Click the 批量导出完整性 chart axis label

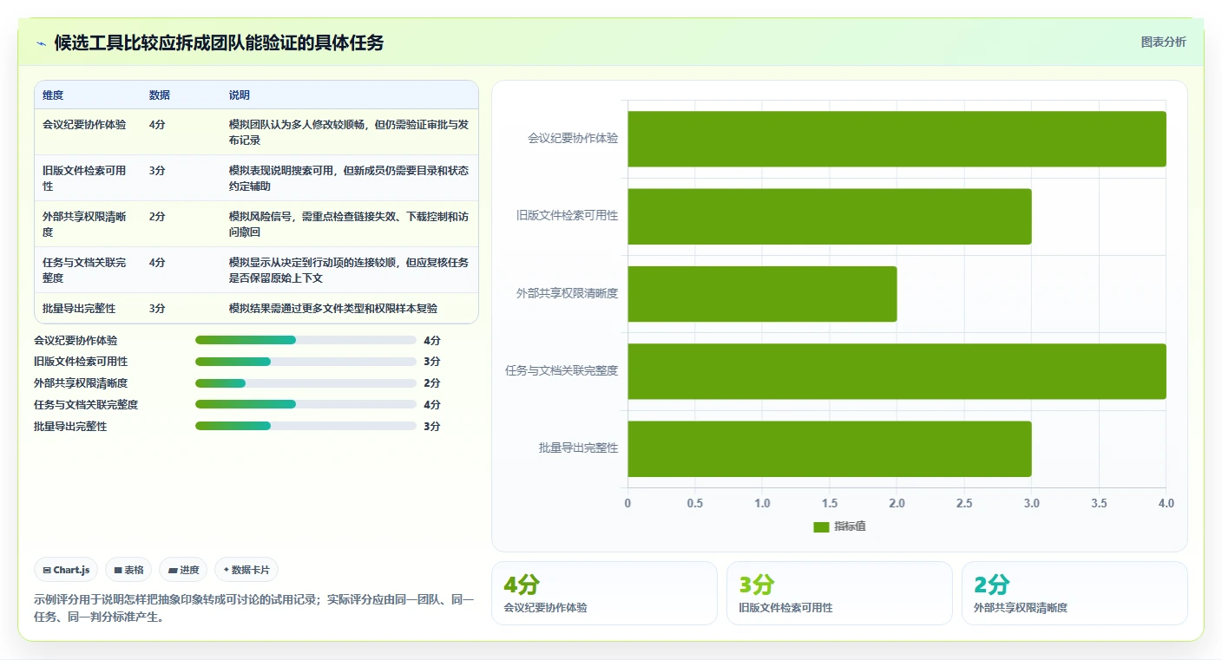point(578,448)
